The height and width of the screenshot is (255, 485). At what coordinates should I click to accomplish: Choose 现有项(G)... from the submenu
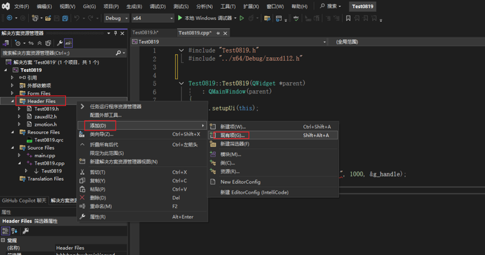coord(273,135)
